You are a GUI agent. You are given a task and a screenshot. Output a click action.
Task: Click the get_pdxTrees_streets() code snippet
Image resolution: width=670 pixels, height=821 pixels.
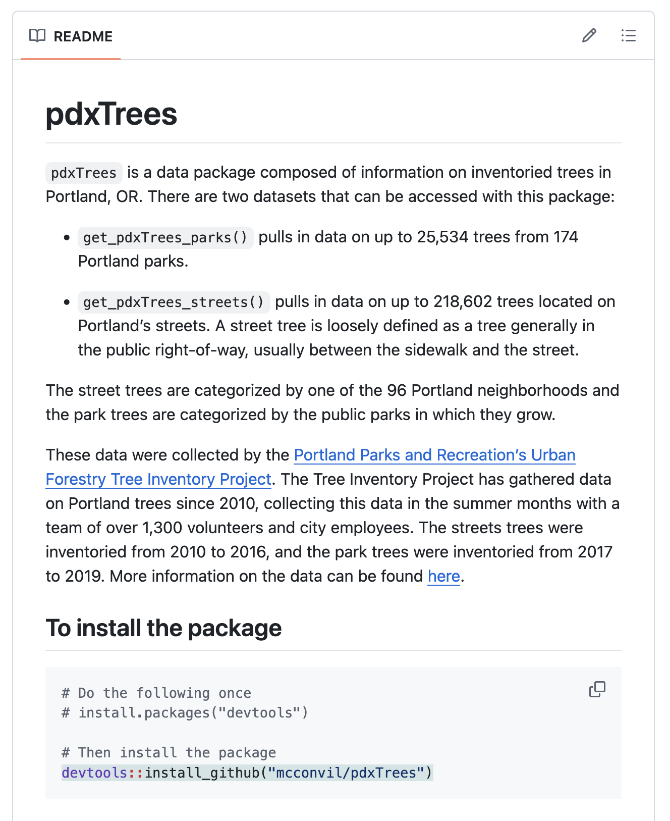pos(174,302)
